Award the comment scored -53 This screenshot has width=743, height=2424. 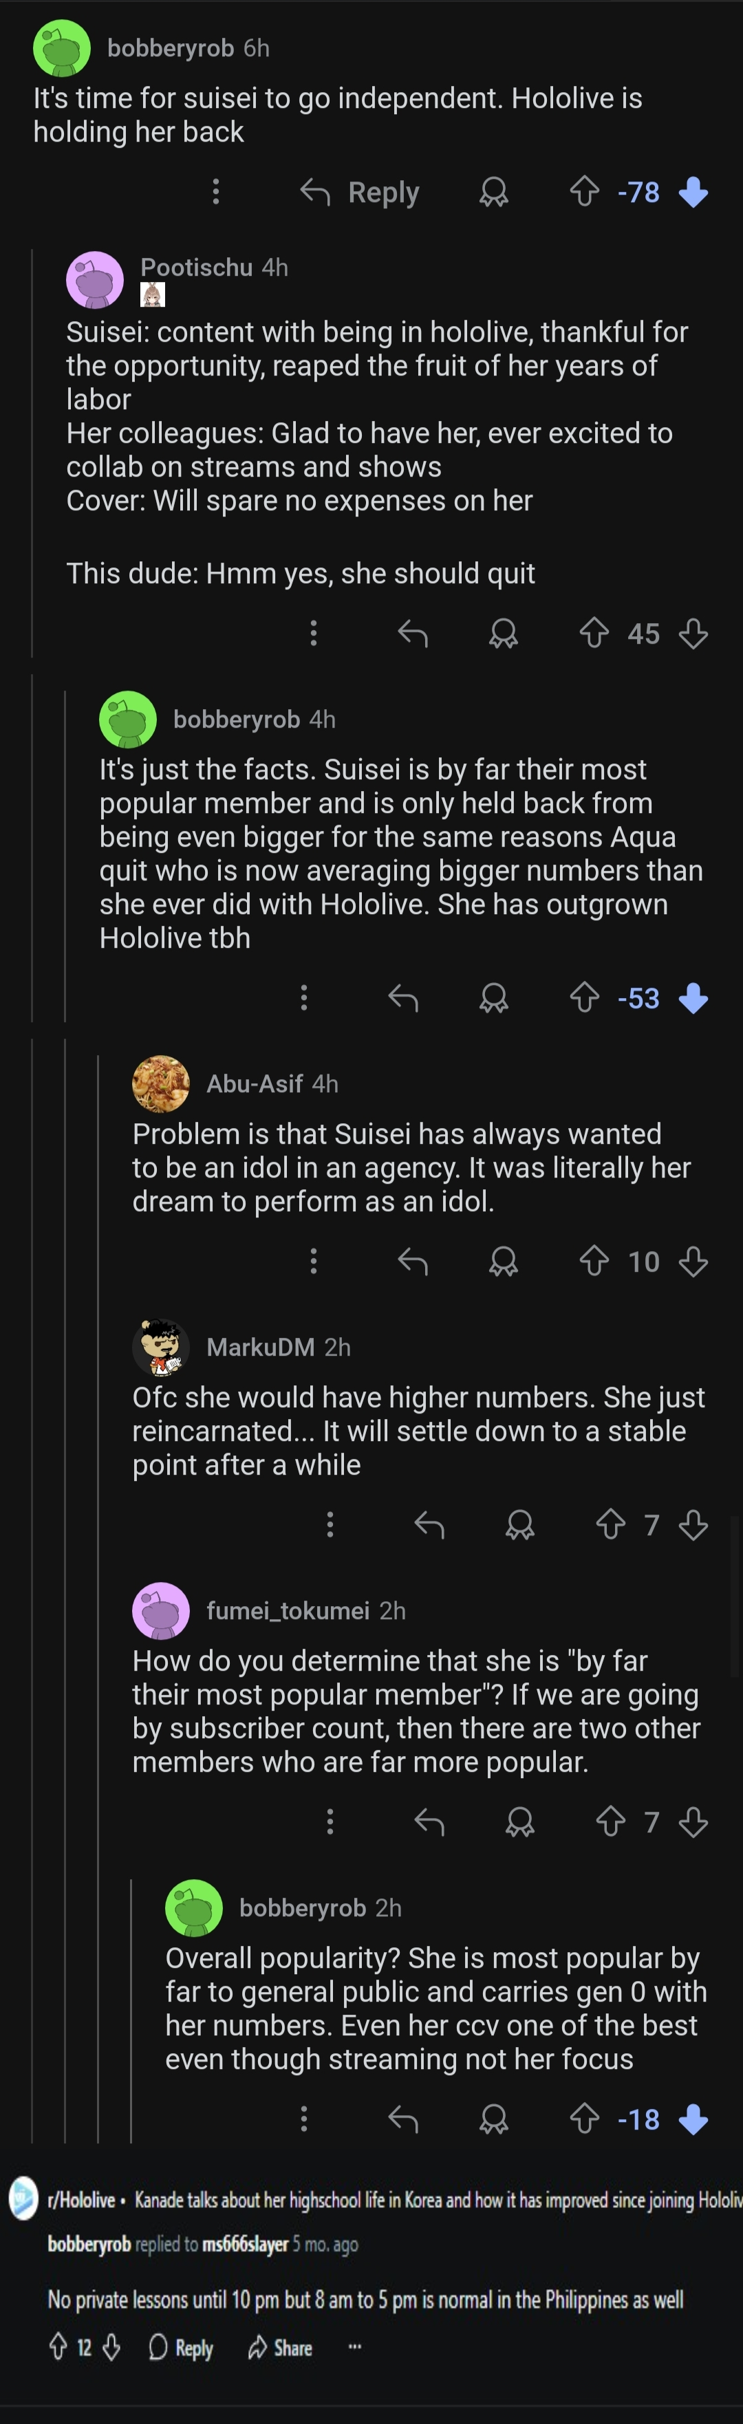tap(493, 997)
